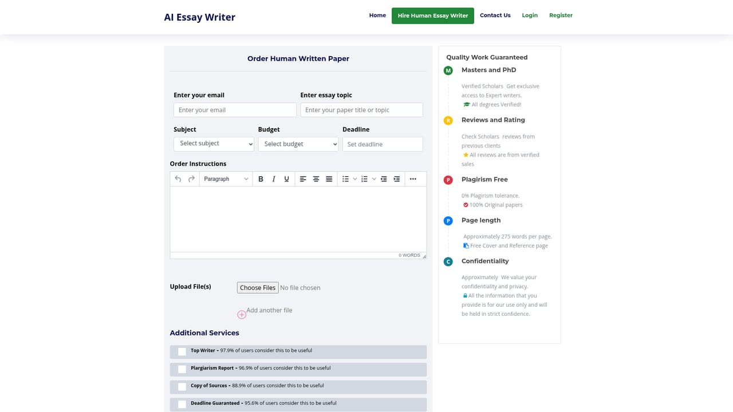
Task: Click the yellow Reviews and Rating badge
Action: point(448,120)
